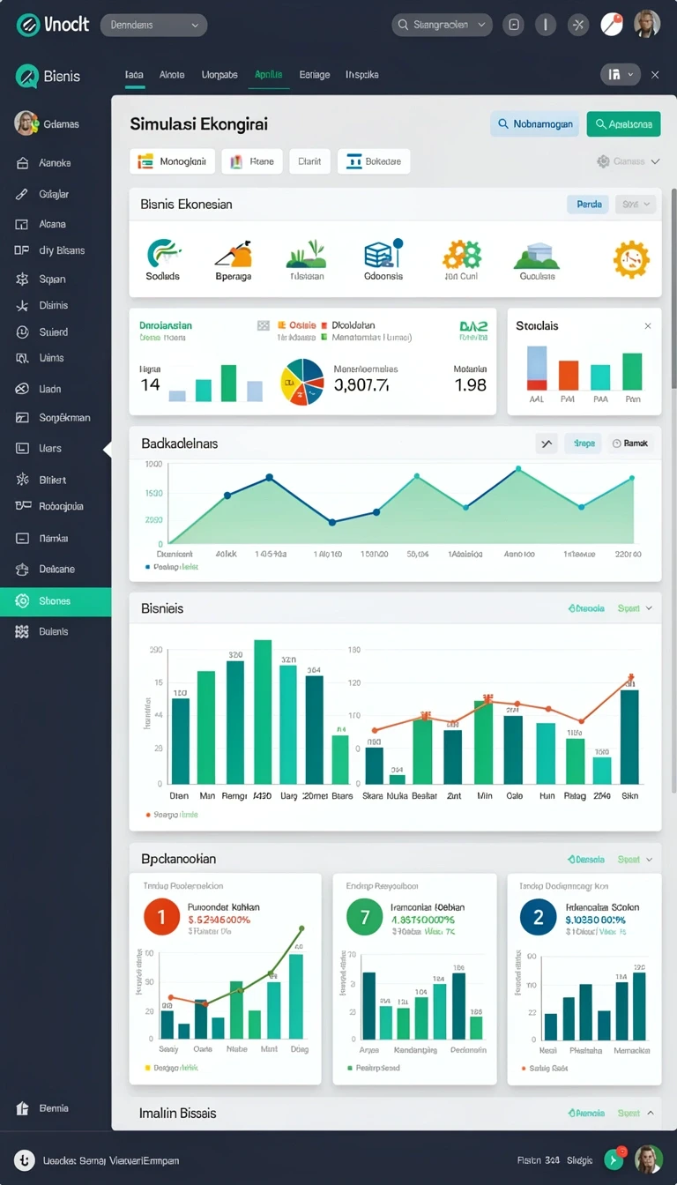The width and height of the screenshot is (677, 1185).
Task: Open the Uionpabs tab
Action: pos(219,75)
